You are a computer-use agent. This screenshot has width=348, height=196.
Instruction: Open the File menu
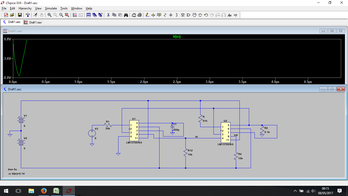[4, 8]
